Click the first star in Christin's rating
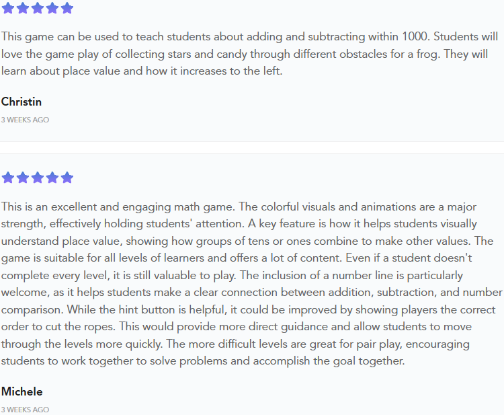Image resolution: width=504 pixels, height=415 pixels. click(7, 9)
